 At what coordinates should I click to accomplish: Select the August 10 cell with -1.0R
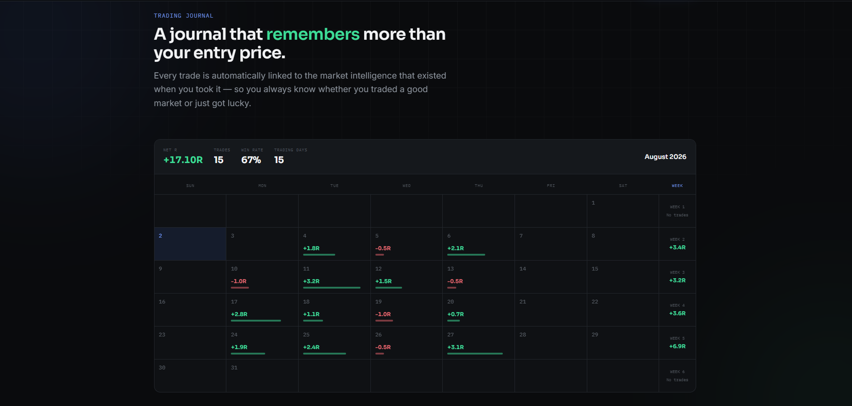262,277
